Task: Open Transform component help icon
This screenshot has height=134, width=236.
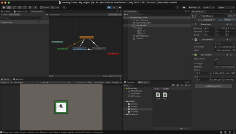Action: [x=228, y=24]
